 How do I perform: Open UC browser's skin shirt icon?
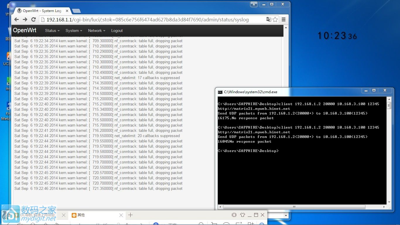tap(242, 215)
